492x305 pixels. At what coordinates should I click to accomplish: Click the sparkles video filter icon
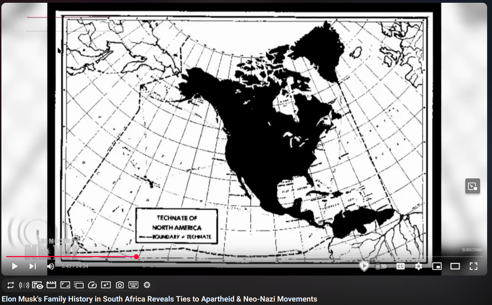pos(106,285)
